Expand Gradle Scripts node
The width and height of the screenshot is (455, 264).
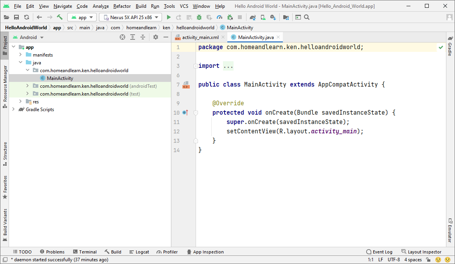click(x=14, y=109)
